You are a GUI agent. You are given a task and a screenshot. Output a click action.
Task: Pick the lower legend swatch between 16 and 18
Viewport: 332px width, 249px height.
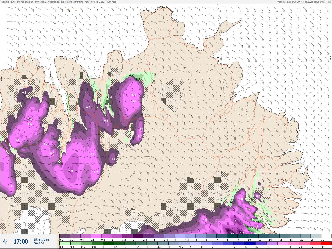point(283,244)
